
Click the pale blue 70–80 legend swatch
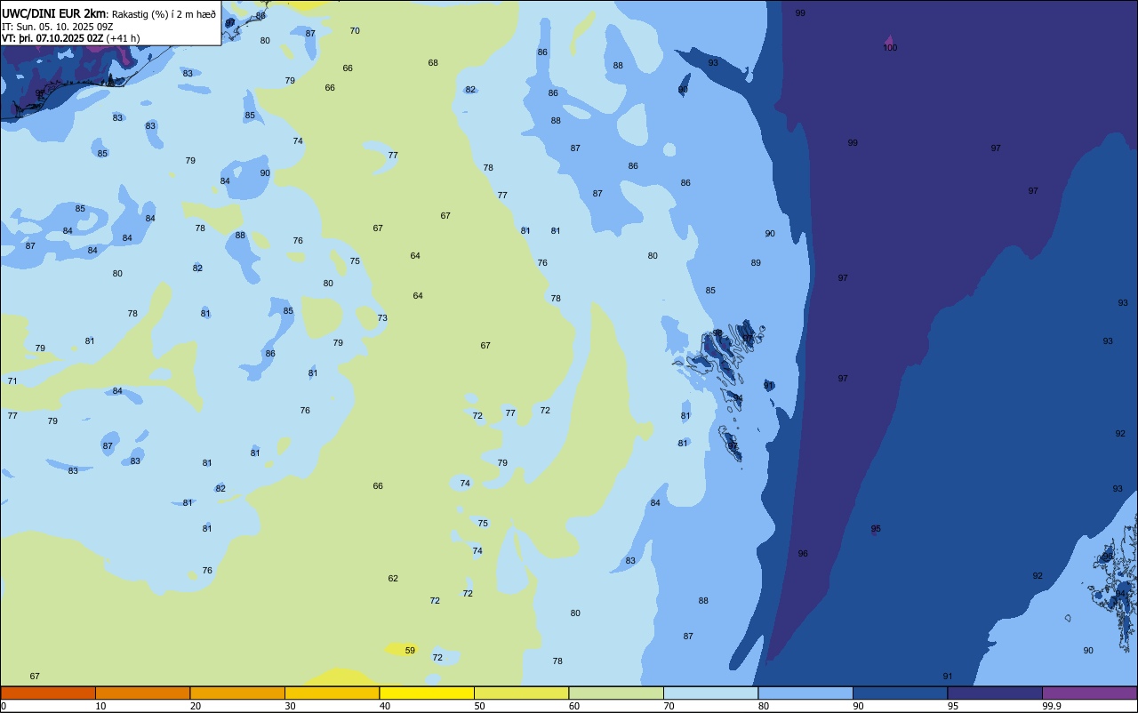coord(710,693)
